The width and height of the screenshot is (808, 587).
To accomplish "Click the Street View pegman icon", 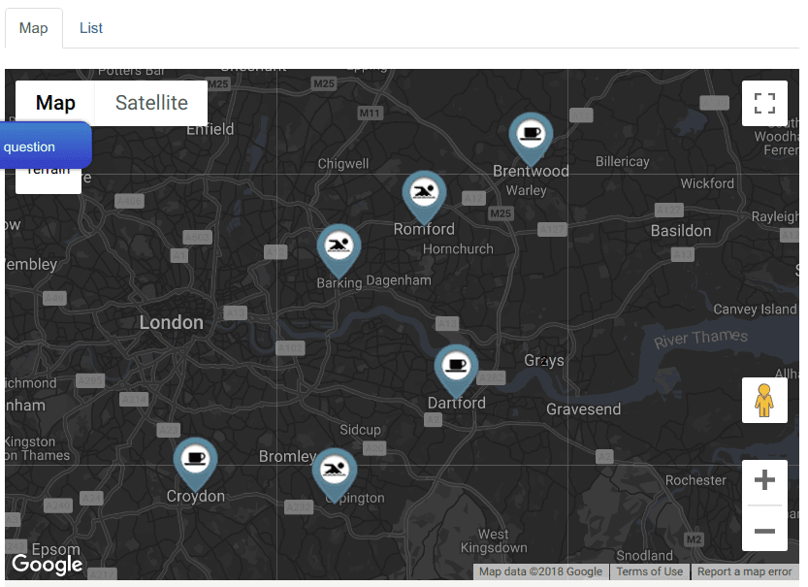I will (764, 400).
